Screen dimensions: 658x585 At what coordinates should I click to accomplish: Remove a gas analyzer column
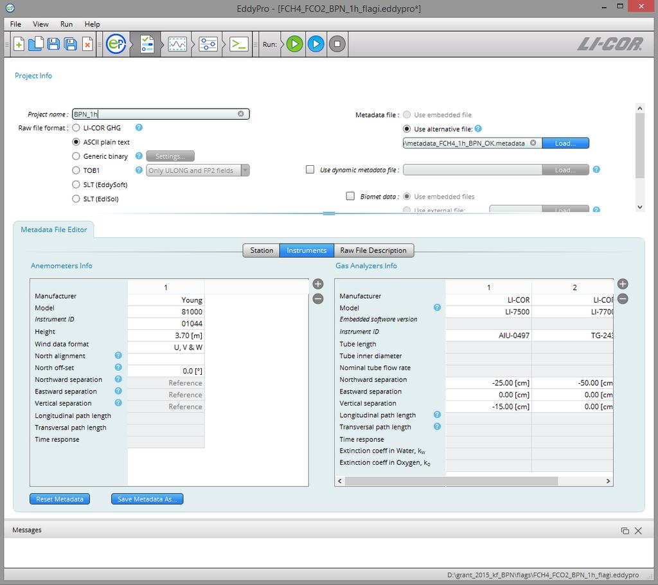click(x=623, y=298)
